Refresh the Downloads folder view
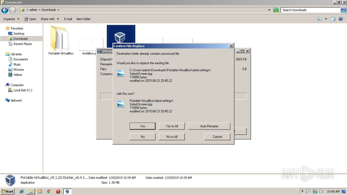This screenshot has height=195, width=347. point(276,10)
